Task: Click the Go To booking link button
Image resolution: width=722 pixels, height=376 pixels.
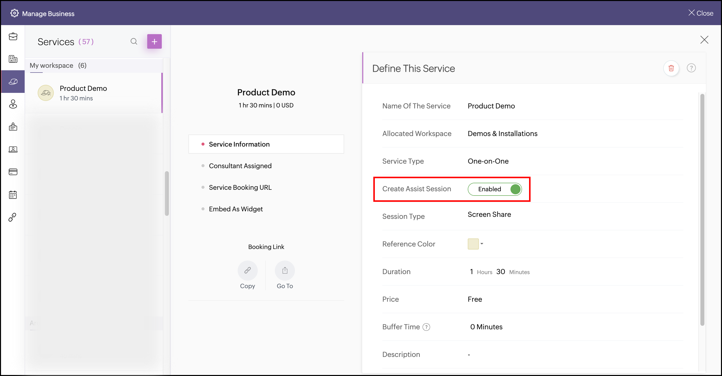Action: tap(284, 270)
